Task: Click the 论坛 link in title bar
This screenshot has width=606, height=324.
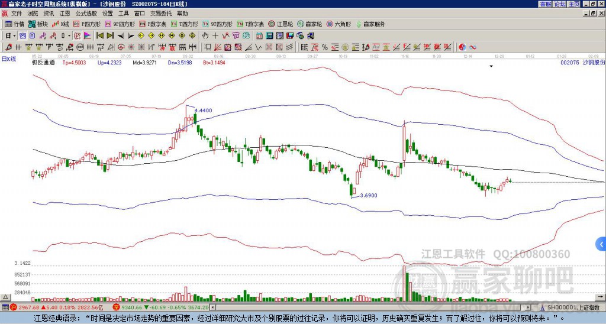Action: (x=559, y=4)
